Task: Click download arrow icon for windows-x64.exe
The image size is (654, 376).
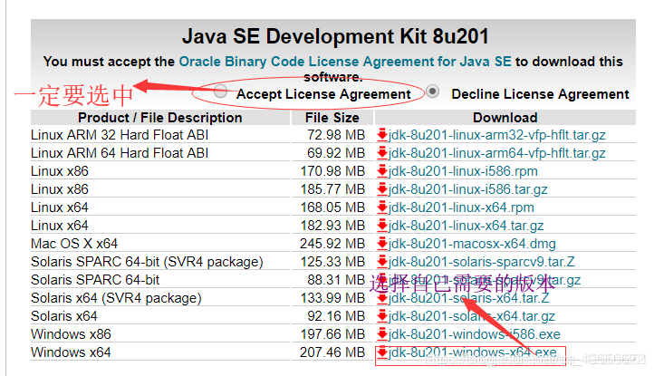Action: (x=381, y=352)
